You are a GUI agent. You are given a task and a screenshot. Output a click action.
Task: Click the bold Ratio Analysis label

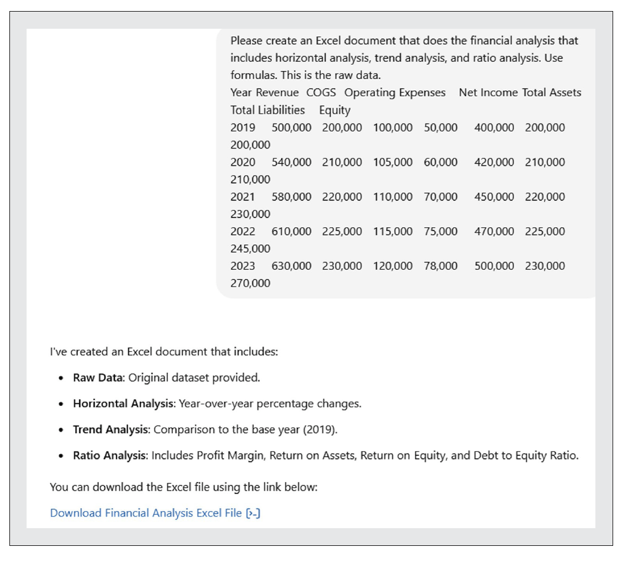109,456
